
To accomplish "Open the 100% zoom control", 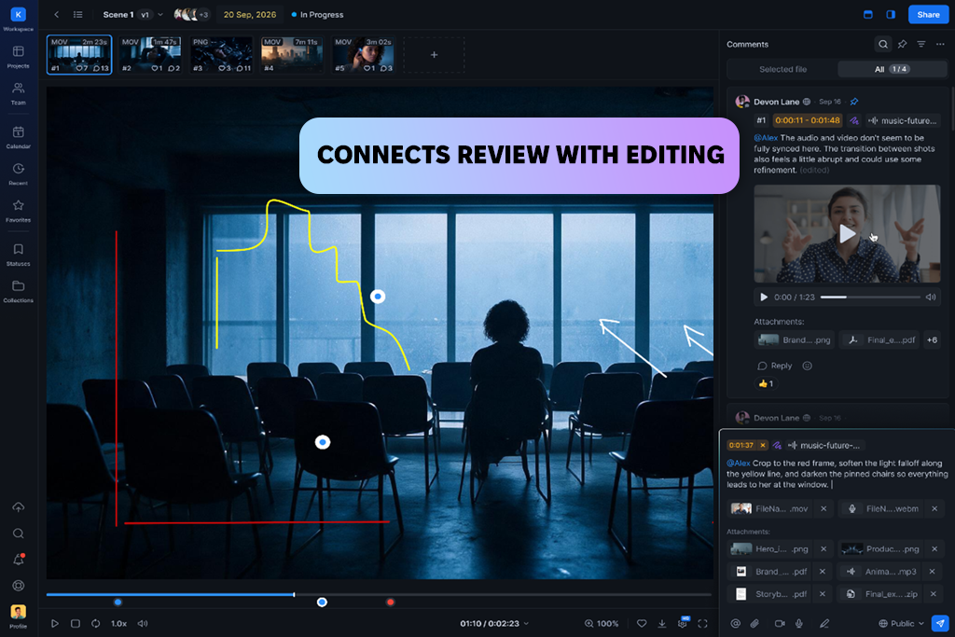I will click(x=602, y=623).
